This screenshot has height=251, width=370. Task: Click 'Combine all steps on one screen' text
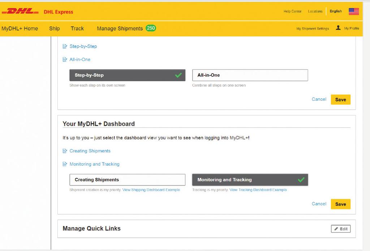(x=219, y=85)
